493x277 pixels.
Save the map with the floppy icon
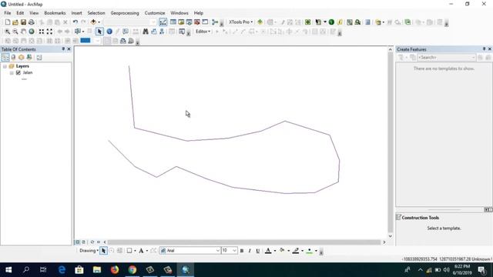coord(23,22)
